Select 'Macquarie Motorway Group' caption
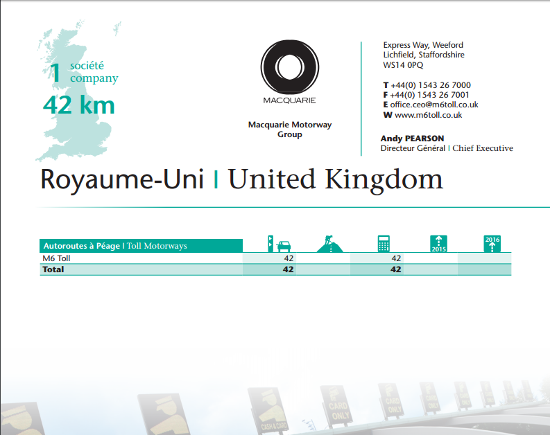 click(290, 130)
